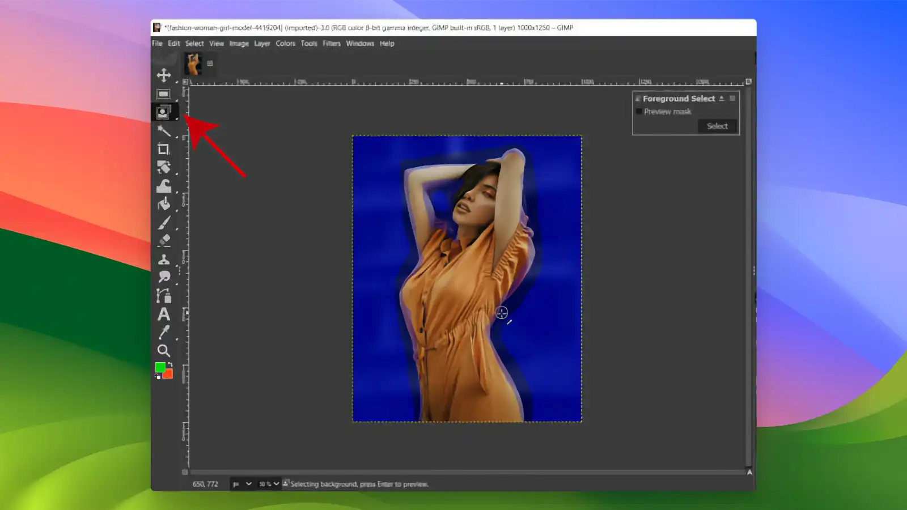Activate the Foreground Select tool
This screenshot has width=907, height=510.
click(x=164, y=112)
